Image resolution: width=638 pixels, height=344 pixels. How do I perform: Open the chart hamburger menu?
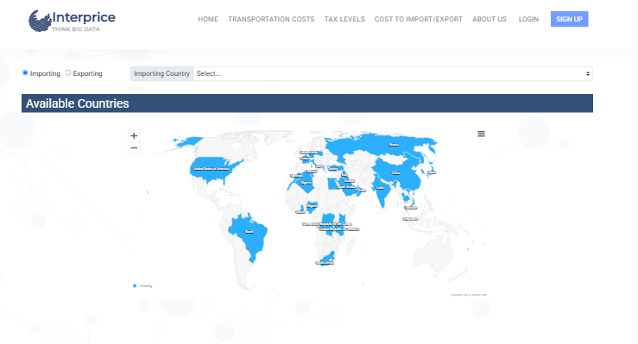481,134
